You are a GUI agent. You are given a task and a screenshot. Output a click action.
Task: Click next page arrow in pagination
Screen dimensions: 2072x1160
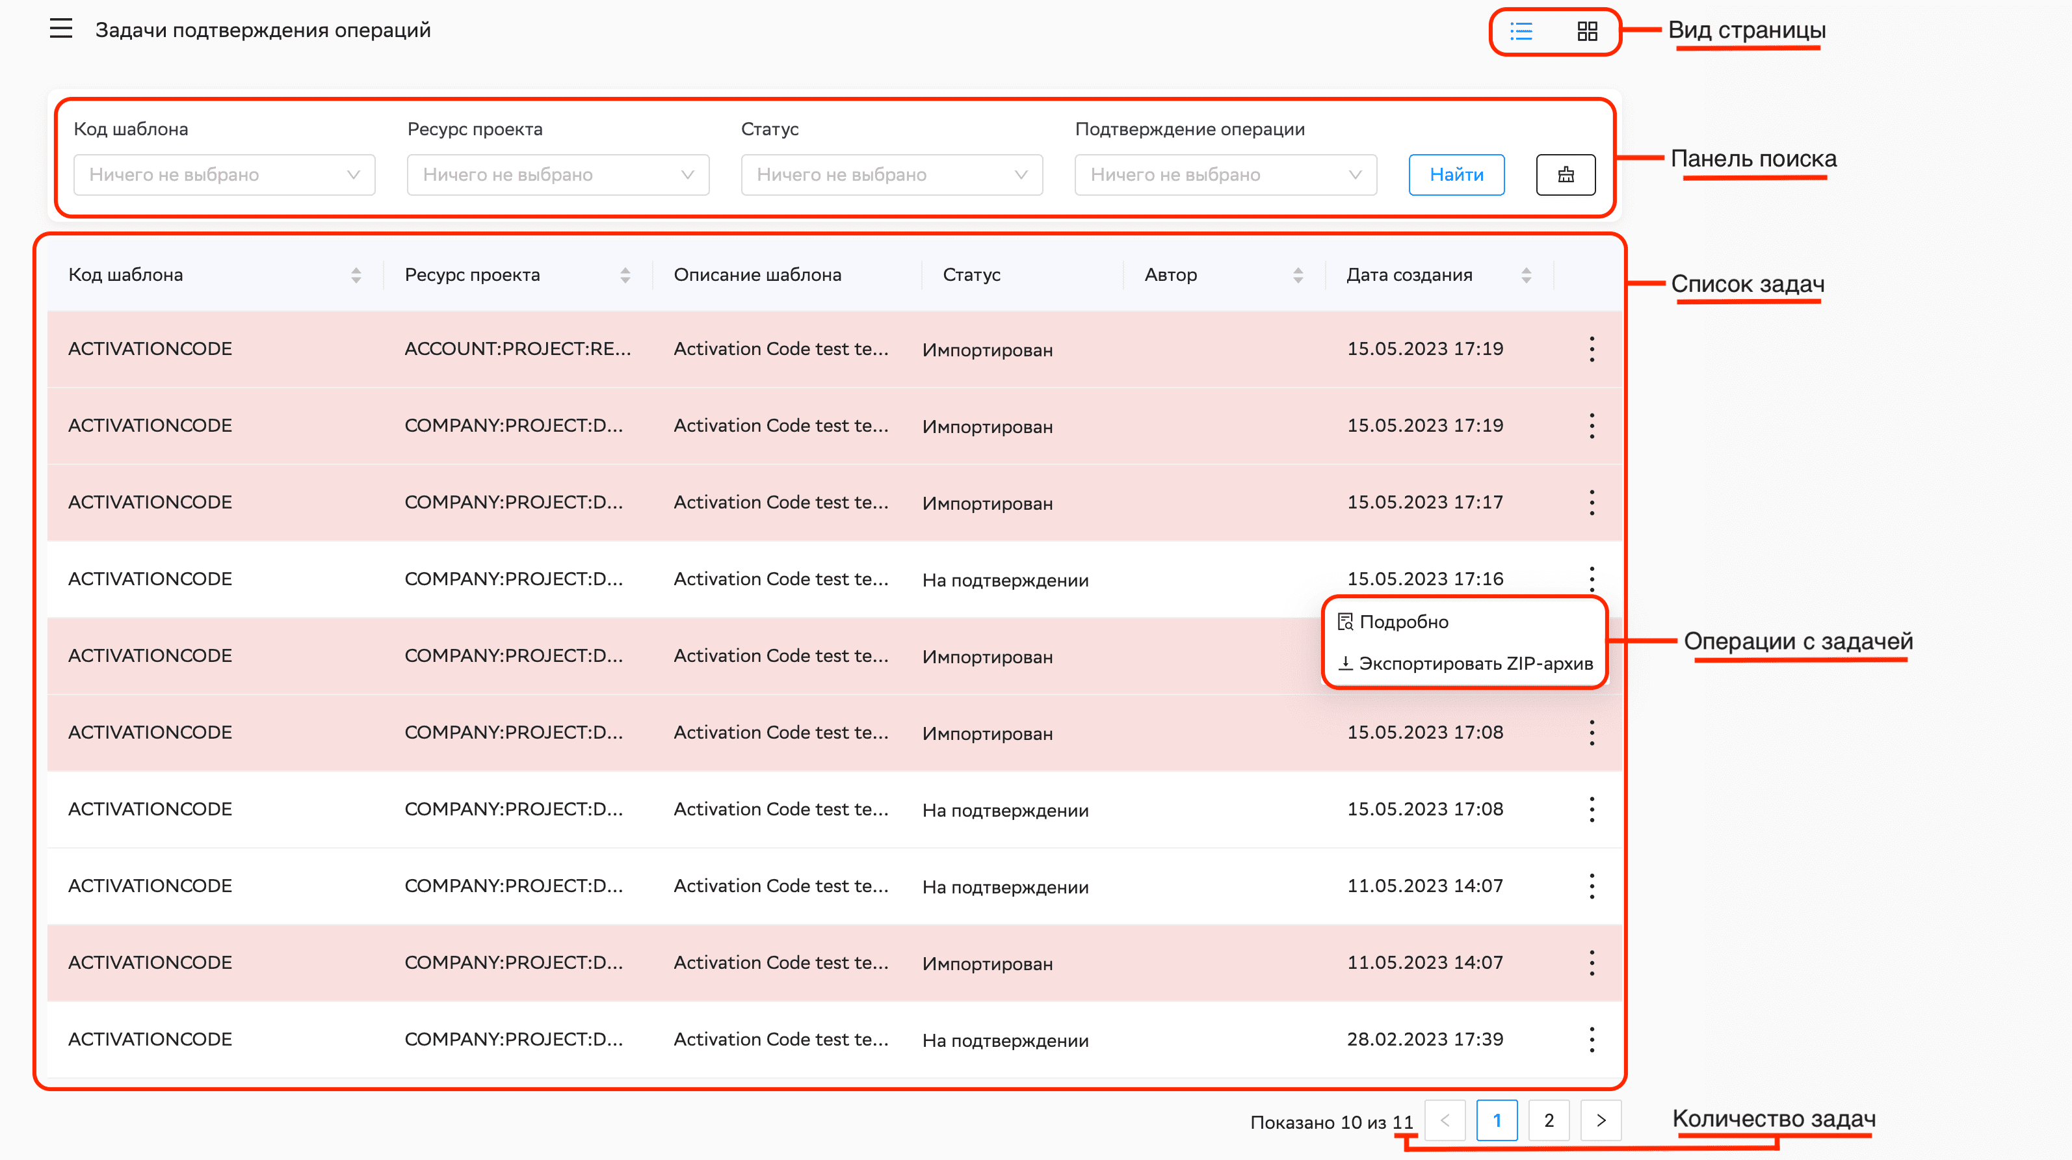click(1601, 1120)
